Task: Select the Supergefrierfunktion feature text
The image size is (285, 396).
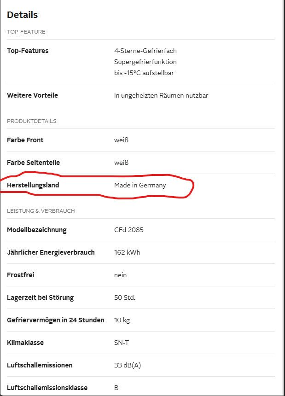Action: (145, 62)
